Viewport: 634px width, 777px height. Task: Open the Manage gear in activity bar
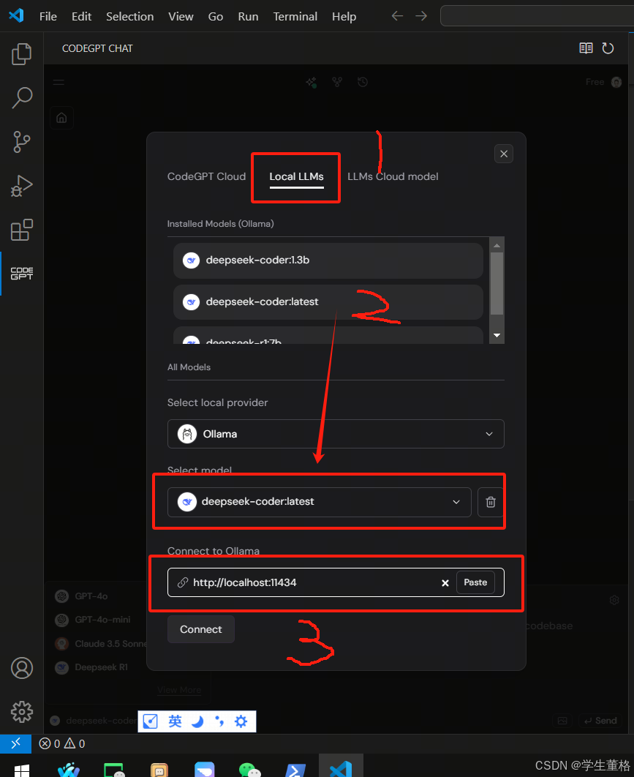click(x=22, y=712)
